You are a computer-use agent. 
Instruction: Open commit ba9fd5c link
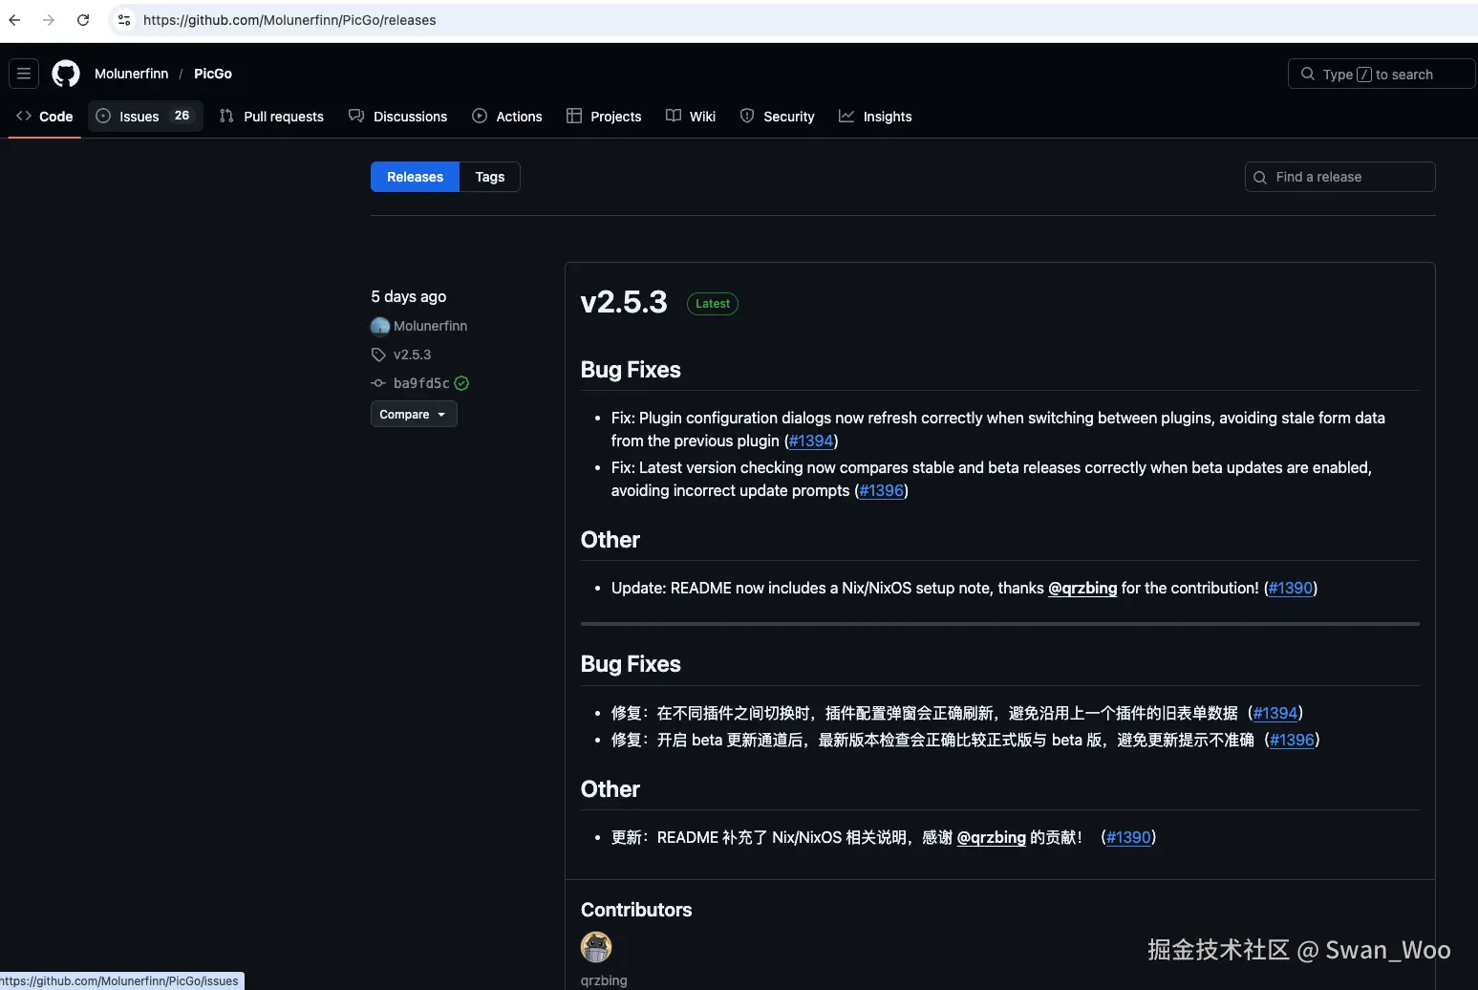(x=421, y=383)
